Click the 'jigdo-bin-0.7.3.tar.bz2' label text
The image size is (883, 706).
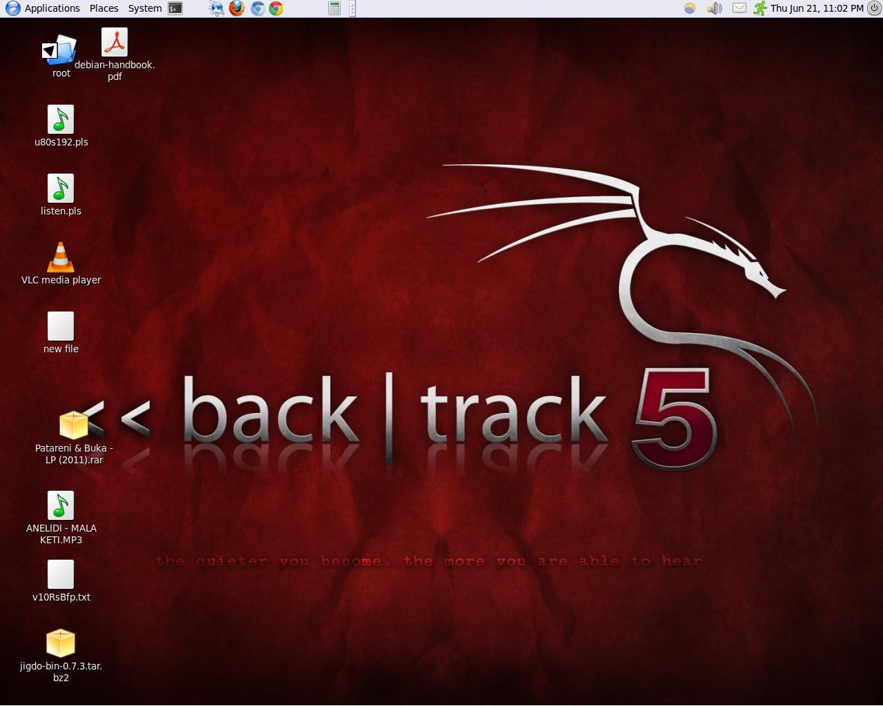[61, 672]
